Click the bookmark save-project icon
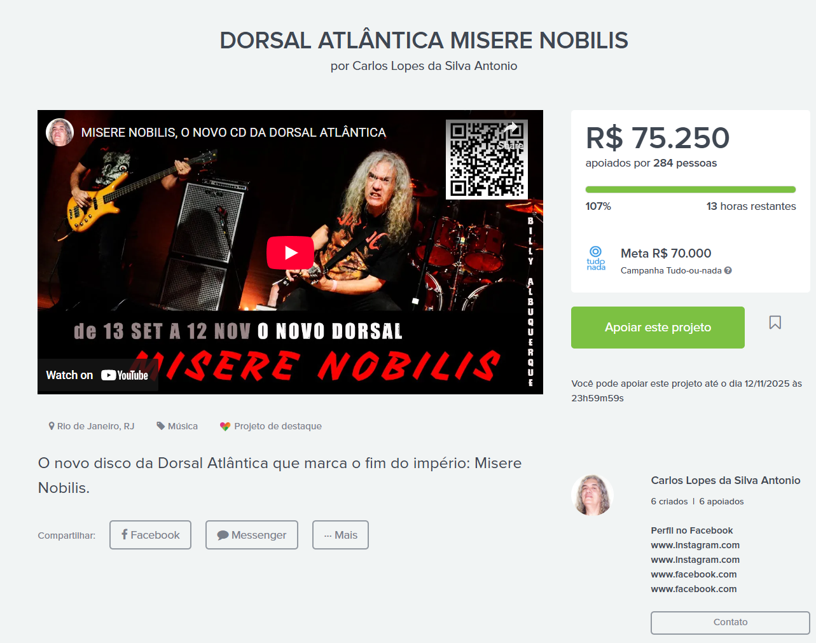Image resolution: width=816 pixels, height=643 pixels. [775, 322]
